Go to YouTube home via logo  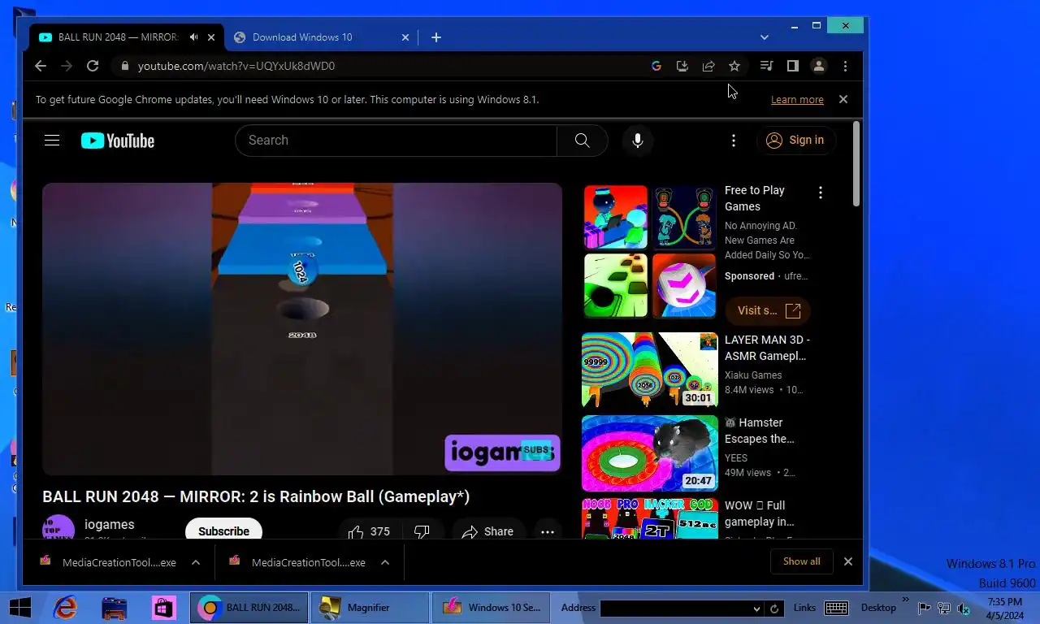pyautogui.click(x=118, y=141)
